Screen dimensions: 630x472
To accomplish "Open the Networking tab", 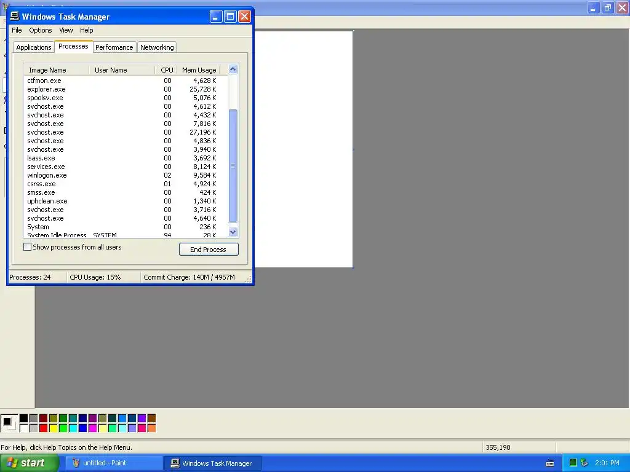I will pos(157,47).
